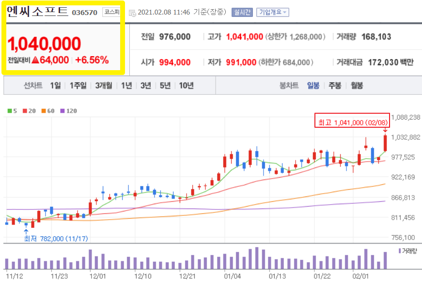This screenshot has height=285, width=422.
Task: Click the opening price 994,000
Action: 175,62
